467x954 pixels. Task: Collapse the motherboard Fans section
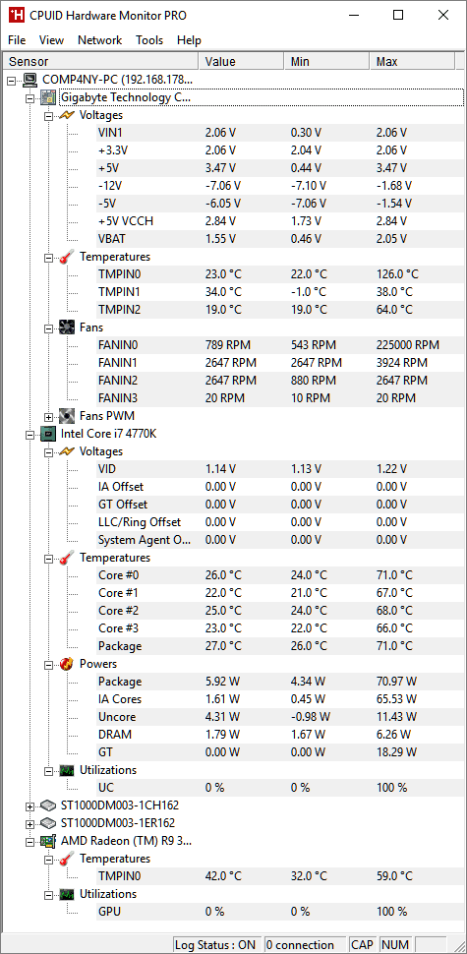coord(48,328)
